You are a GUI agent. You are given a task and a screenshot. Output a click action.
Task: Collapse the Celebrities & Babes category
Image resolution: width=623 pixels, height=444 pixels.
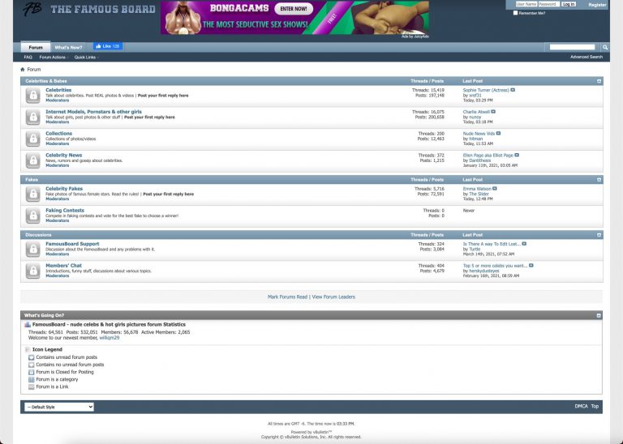[599, 81]
